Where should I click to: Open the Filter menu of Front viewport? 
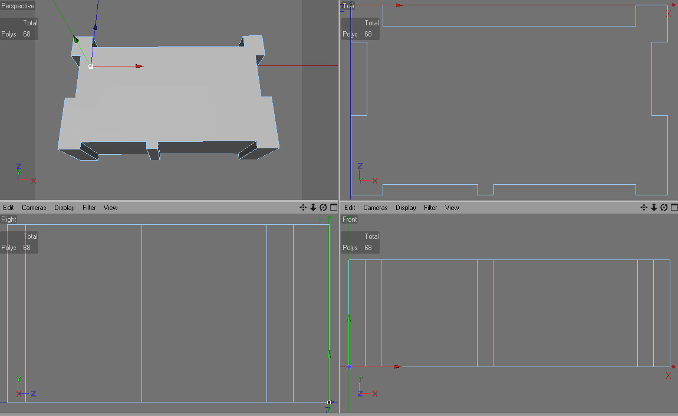tap(430, 208)
